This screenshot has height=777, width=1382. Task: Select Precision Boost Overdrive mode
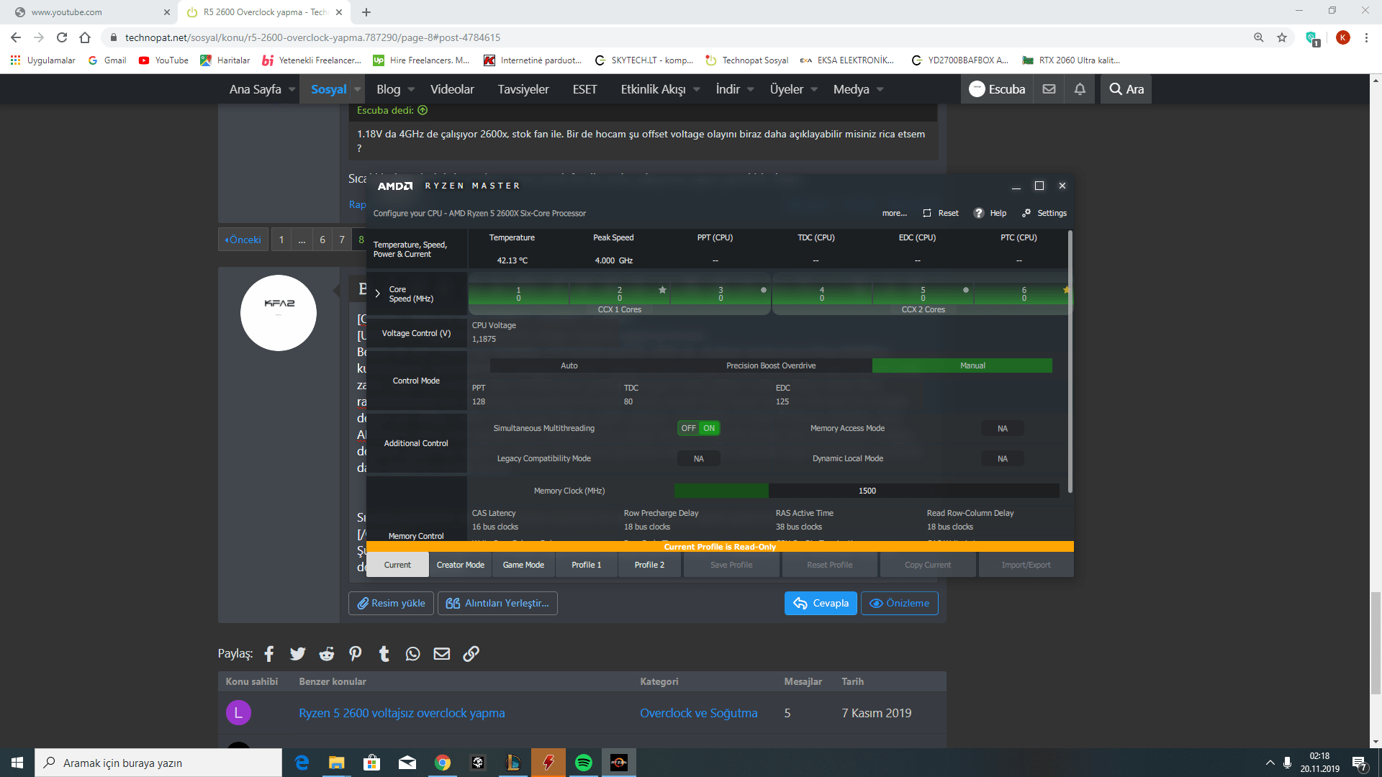point(770,365)
